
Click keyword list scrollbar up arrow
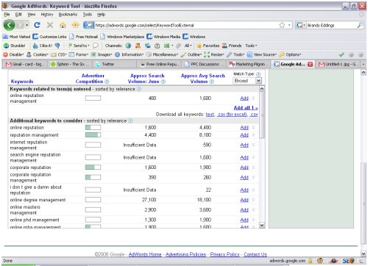pos(262,89)
